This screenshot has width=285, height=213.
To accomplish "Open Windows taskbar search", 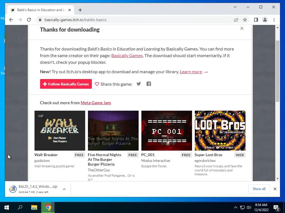I will [x=20, y=207].
